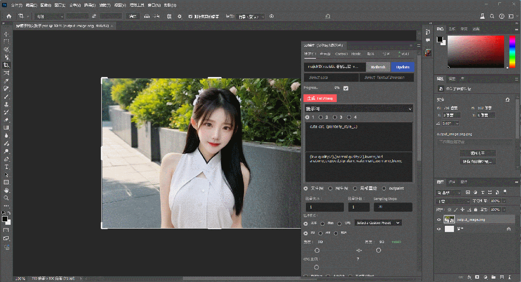This screenshot has width=521, height=282.
Task: Click the Home icon in options bar
Action: 9,16
